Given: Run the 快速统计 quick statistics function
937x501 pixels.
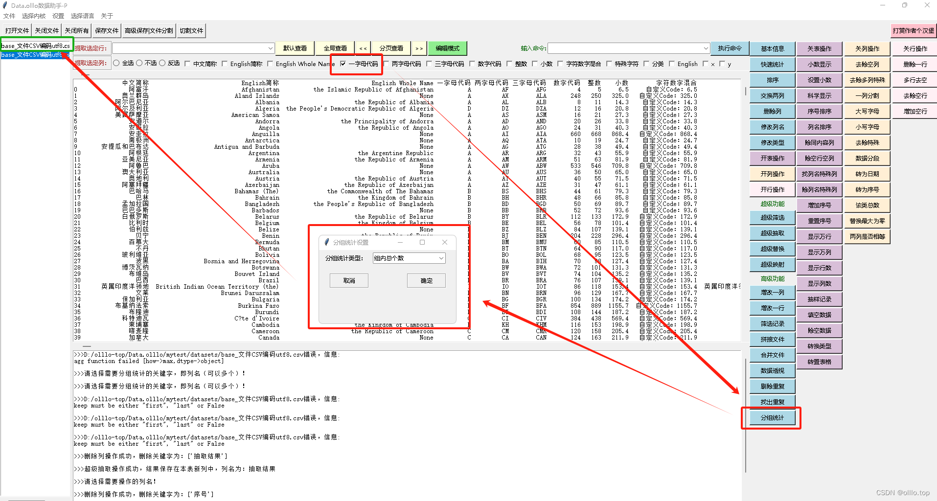Looking at the screenshot, I should (x=772, y=64).
